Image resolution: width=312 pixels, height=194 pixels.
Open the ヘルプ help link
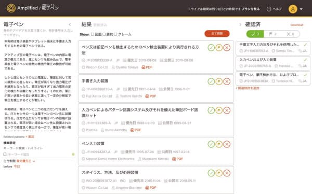coord(274,9)
